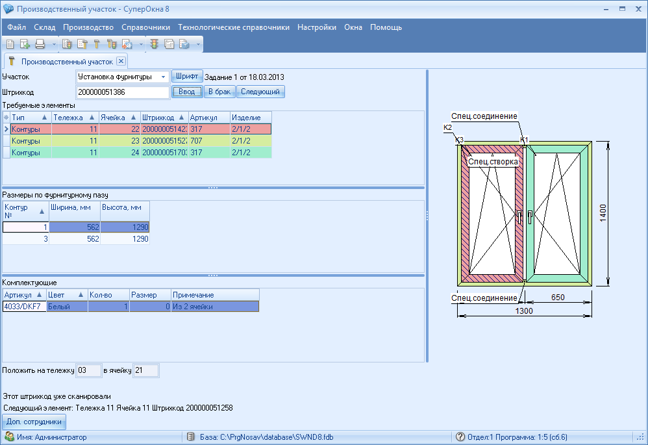This screenshot has height=445, width=648.
Task: Open the Окна menu
Action: point(353,27)
